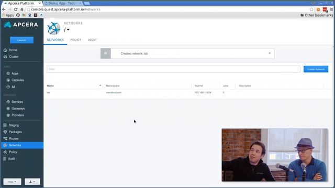Viewport: 335px width, 188px height.
Task: Click the Networks page logo icon
Action: coord(53,28)
